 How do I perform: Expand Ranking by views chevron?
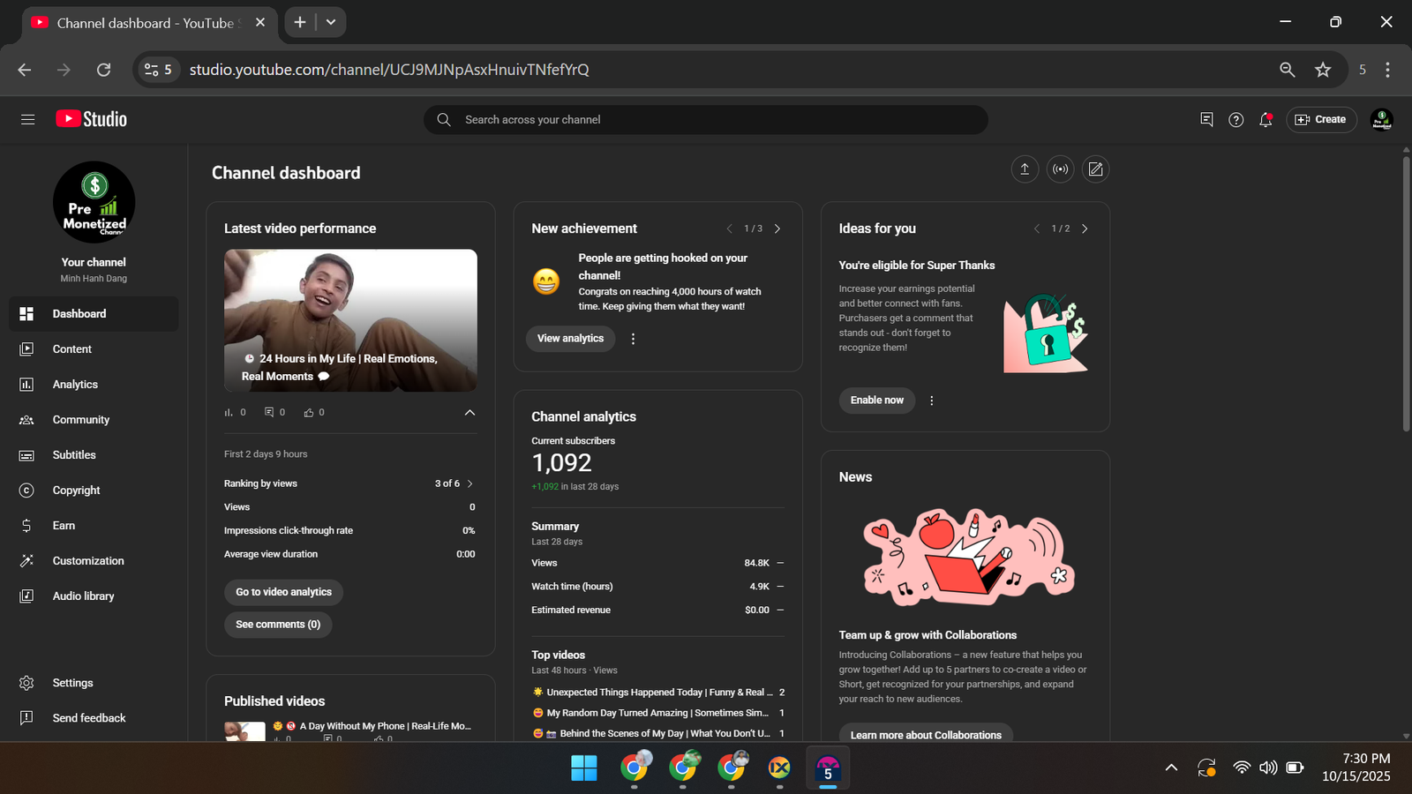point(469,483)
